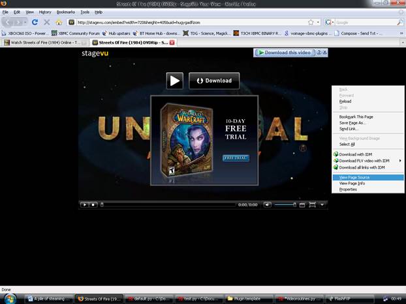The width and height of the screenshot is (406, 304).
Task: Click the World of Warcraft box ad image
Action: (187, 140)
